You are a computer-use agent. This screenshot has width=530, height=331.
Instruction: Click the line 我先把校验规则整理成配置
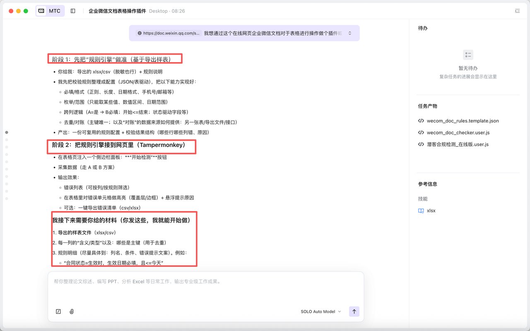tap(127, 82)
